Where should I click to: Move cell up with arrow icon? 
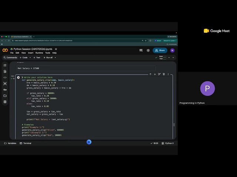pyautogui.click(x=150, y=74)
